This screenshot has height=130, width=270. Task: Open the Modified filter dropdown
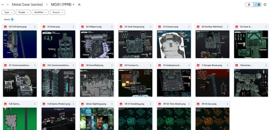40,12
